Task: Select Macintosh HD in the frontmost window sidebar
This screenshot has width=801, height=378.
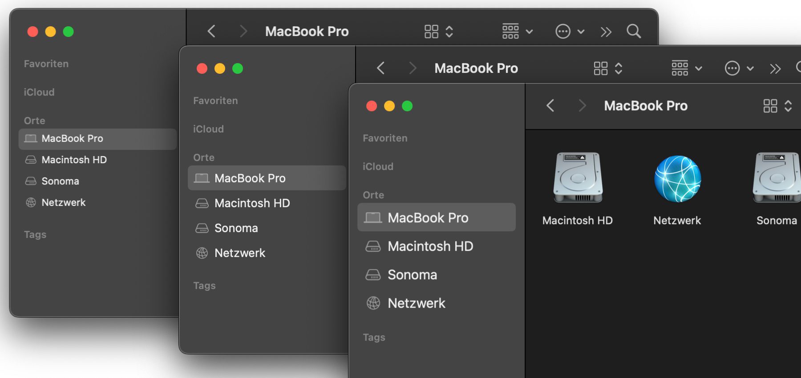Action: pyautogui.click(x=430, y=246)
